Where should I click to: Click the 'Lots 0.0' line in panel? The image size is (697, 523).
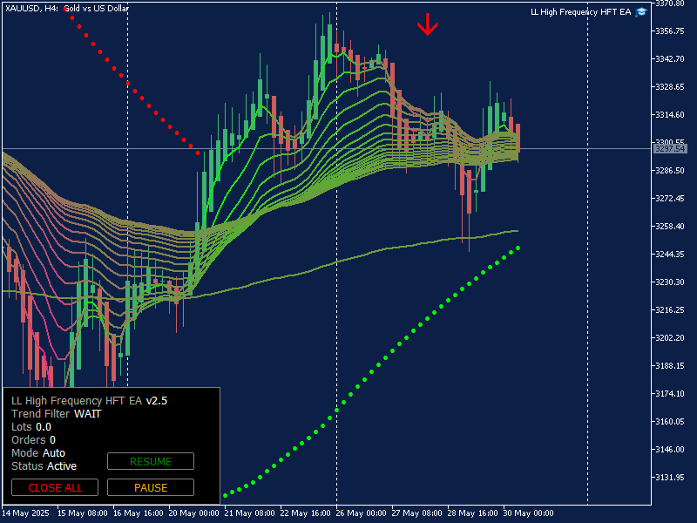click(x=31, y=427)
